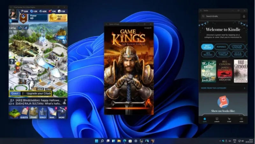The width and height of the screenshot is (255, 144).
Task: Open ITEMS in game bottom bar
Action: point(33,113)
